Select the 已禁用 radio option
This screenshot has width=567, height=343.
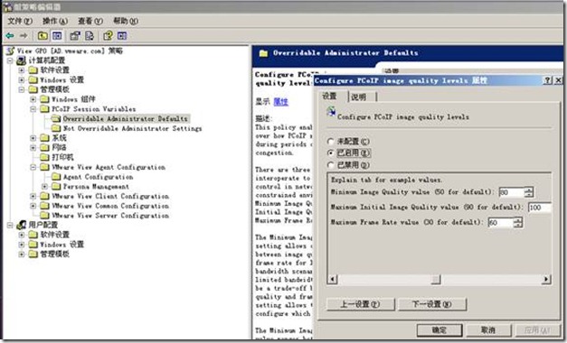[330, 165]
